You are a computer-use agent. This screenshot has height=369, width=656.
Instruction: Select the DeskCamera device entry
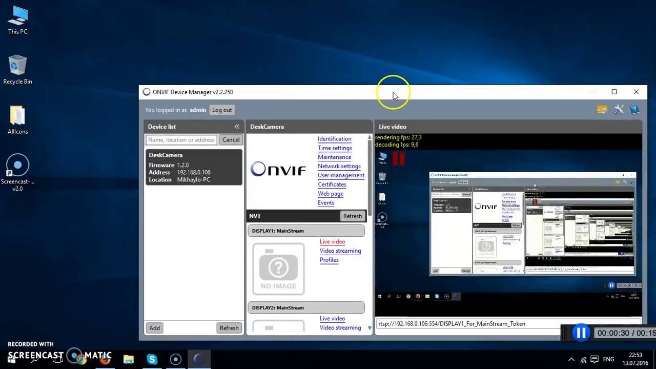[x=194, y=167]
